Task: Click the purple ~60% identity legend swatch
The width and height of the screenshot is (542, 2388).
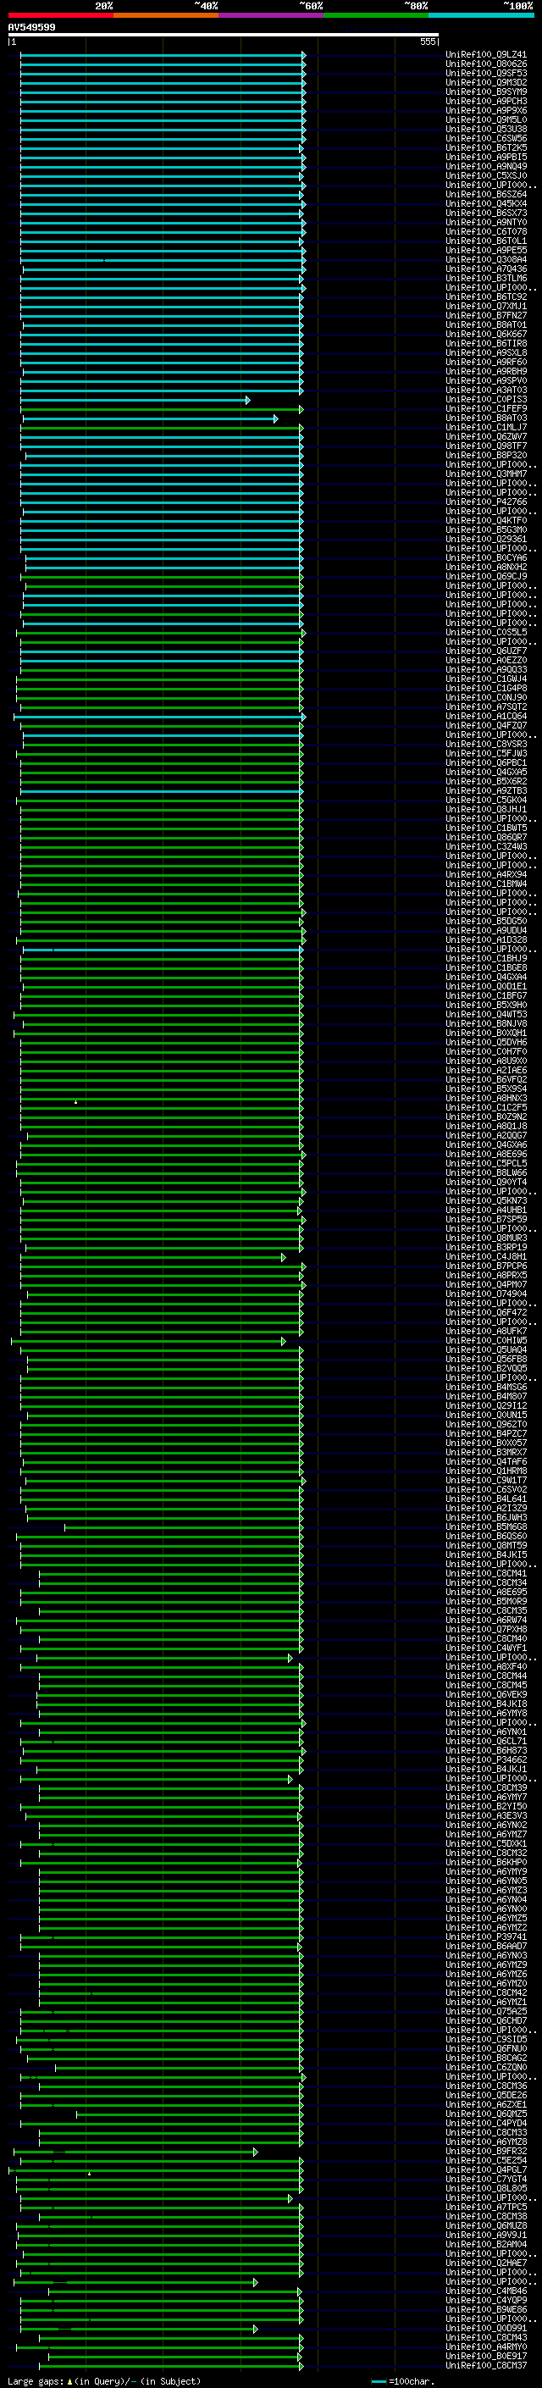Action: click(x=270, y=15)
